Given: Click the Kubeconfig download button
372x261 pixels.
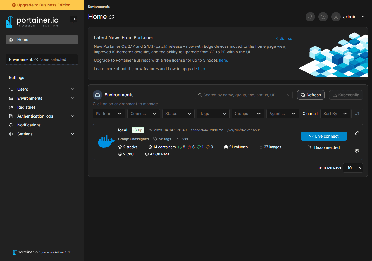Looking at the screenshot, I should [x=346, y=95].
